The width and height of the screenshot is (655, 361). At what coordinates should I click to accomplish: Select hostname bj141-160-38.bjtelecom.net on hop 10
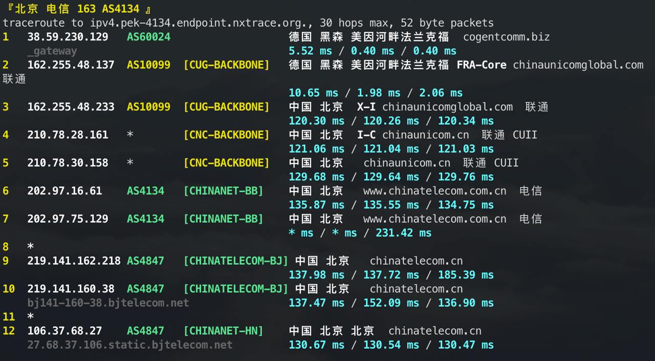tap(108, 303)
